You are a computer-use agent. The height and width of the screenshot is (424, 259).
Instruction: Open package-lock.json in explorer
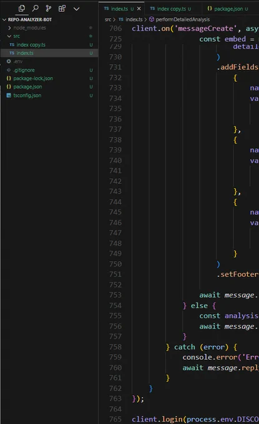click(x=33, y=79)
